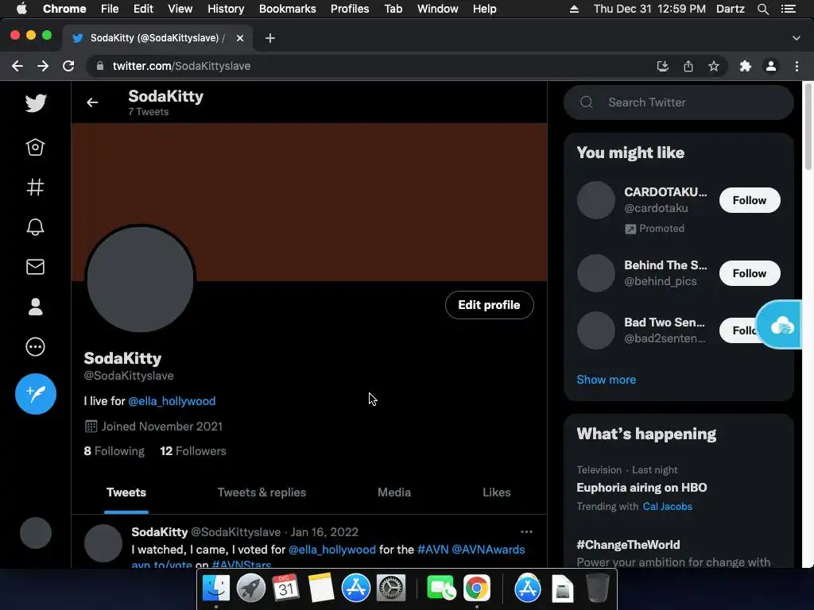This screenshot has height=610, width=814.
Task: Click the padlock site info icon
Action: [100, 66]
